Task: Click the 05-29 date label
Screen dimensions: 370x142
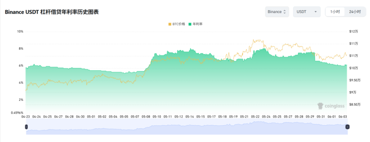Action: point(309,116)
